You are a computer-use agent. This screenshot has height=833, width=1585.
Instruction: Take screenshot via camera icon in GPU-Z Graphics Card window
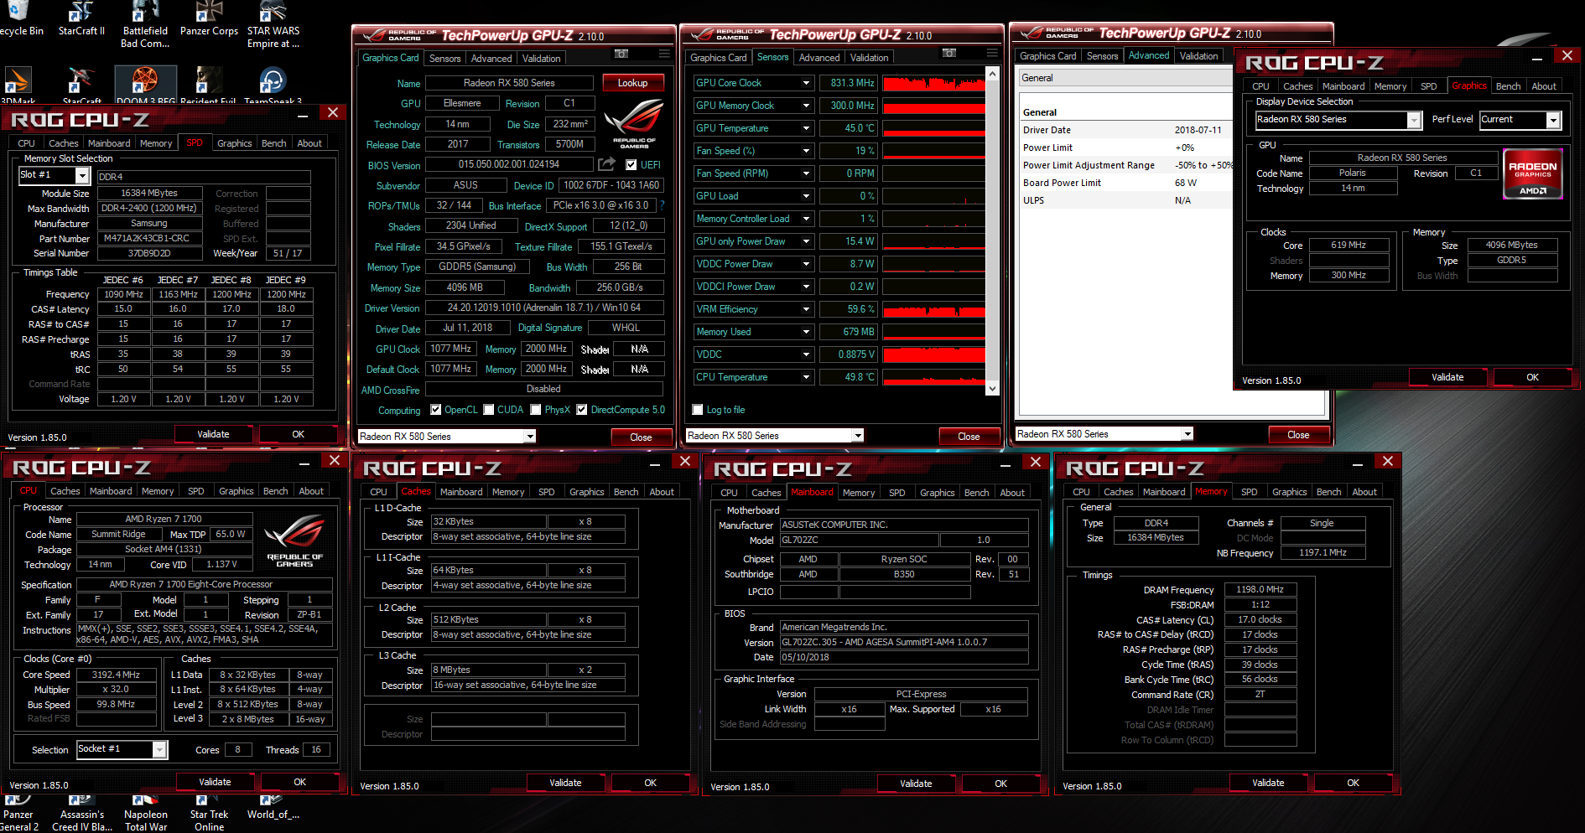(621, 54)
